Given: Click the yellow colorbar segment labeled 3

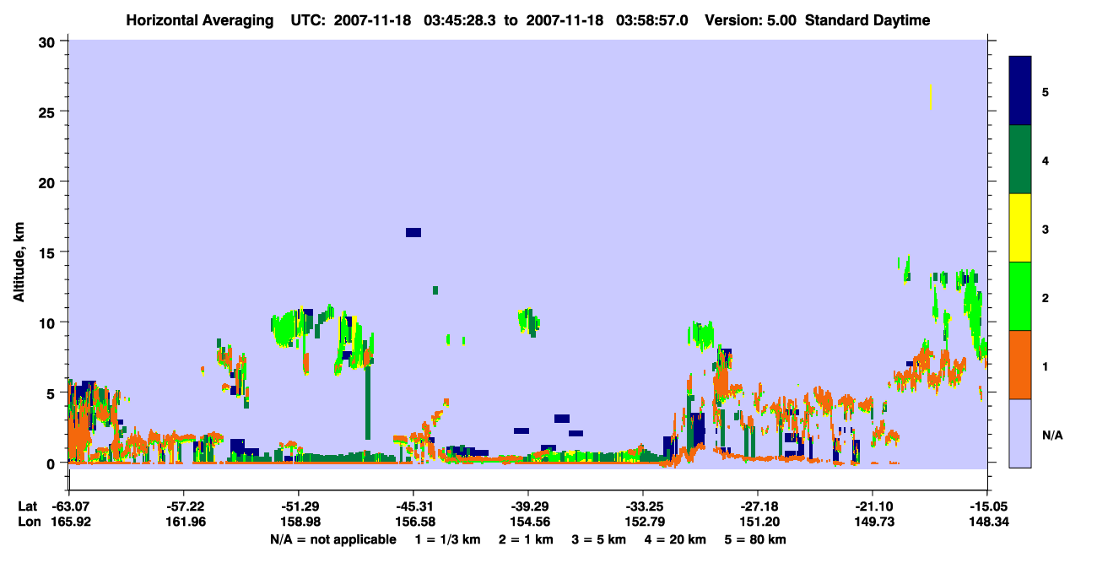Looking at the screenshot, I should click(x=1020, y=228).
